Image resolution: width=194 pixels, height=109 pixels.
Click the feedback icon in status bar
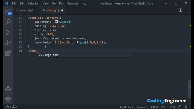tap(180, 107)
